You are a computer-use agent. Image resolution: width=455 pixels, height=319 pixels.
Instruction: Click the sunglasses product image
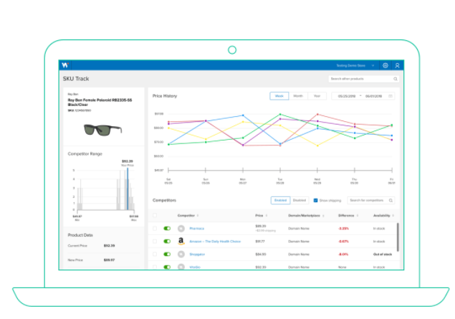[x=102, y=130]
